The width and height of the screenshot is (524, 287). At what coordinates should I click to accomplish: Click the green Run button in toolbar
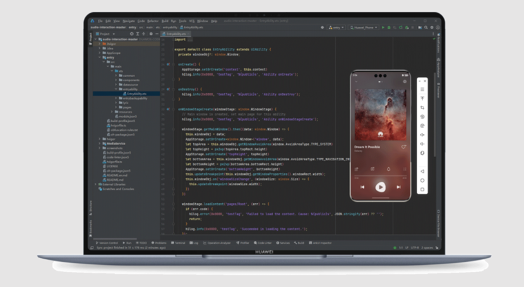[383, 28]
